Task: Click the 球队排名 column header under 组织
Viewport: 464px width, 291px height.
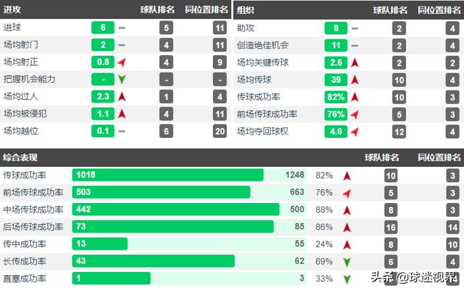Action: click(x=390, y=10)
